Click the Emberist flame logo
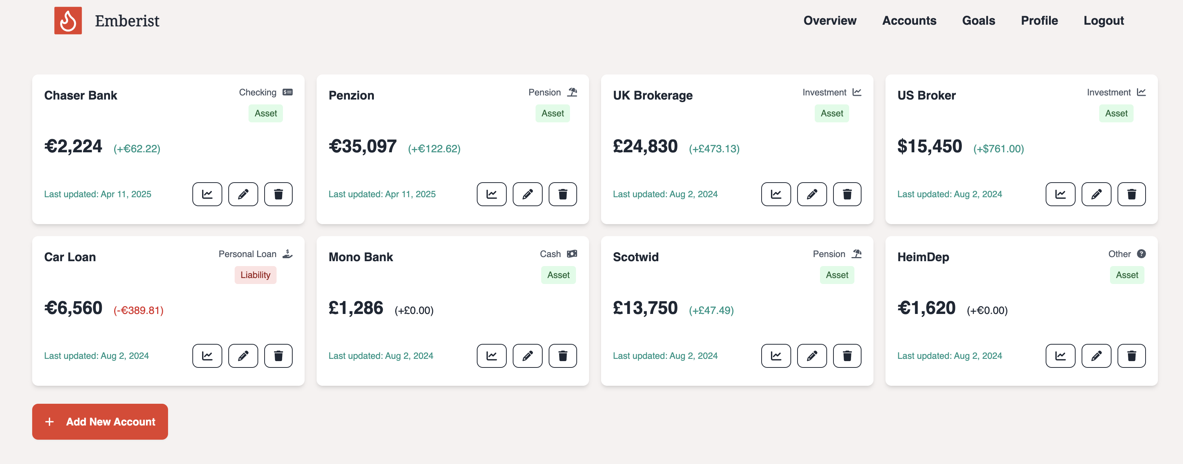This screenshot has width=1183, height=464. pyautogui.click(x=68, y=21)
